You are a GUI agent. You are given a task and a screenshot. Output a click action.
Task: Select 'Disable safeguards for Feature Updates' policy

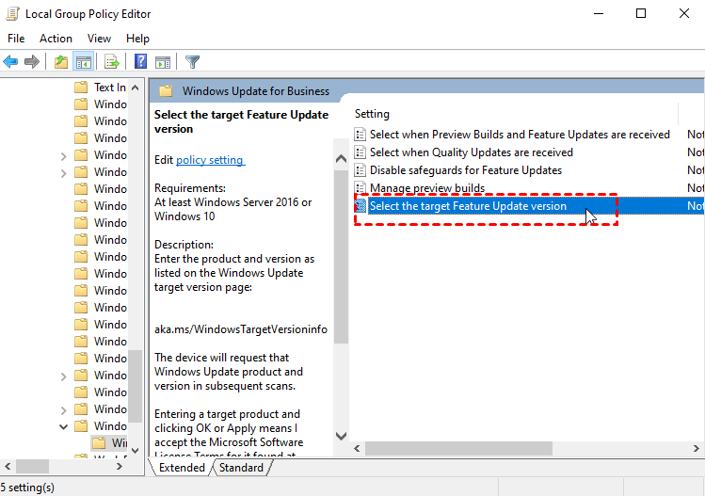tap(466, 170)
